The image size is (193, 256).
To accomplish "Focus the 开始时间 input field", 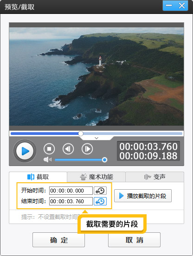I will point(71,191).
